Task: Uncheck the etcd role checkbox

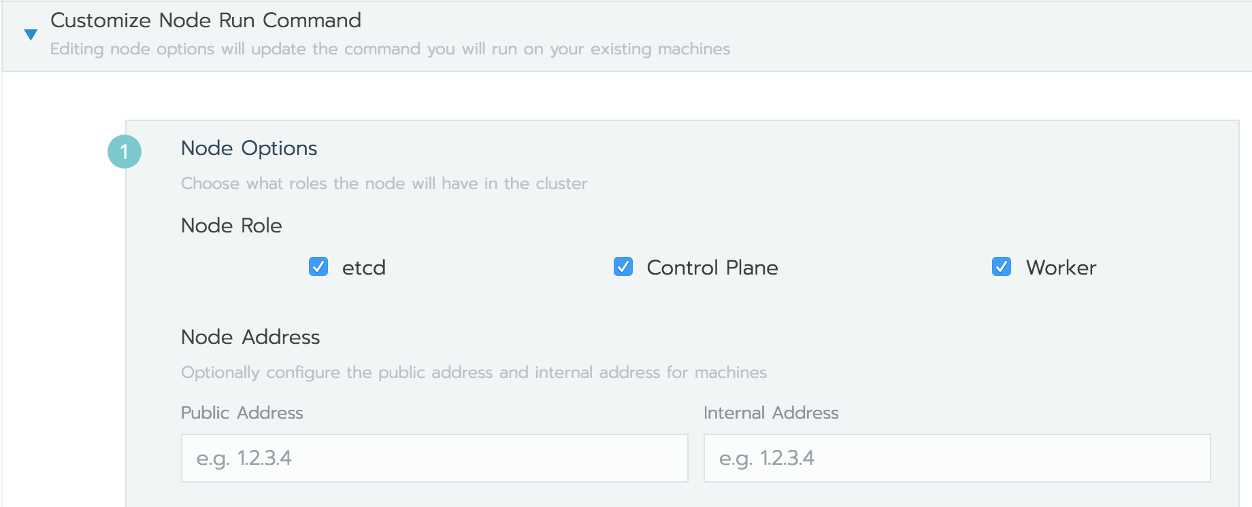Action: (x=318, y=266)
